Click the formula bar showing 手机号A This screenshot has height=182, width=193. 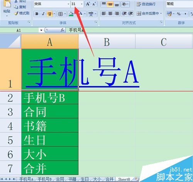[129, 30]
